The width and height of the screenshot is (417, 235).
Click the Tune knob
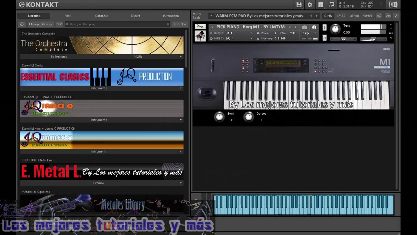point(335,29)
